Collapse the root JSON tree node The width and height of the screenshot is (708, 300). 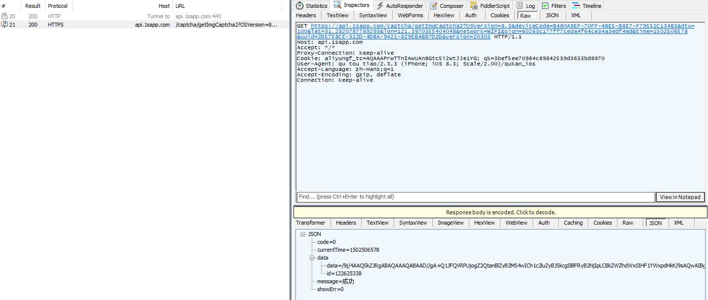(x=302, y=234)
